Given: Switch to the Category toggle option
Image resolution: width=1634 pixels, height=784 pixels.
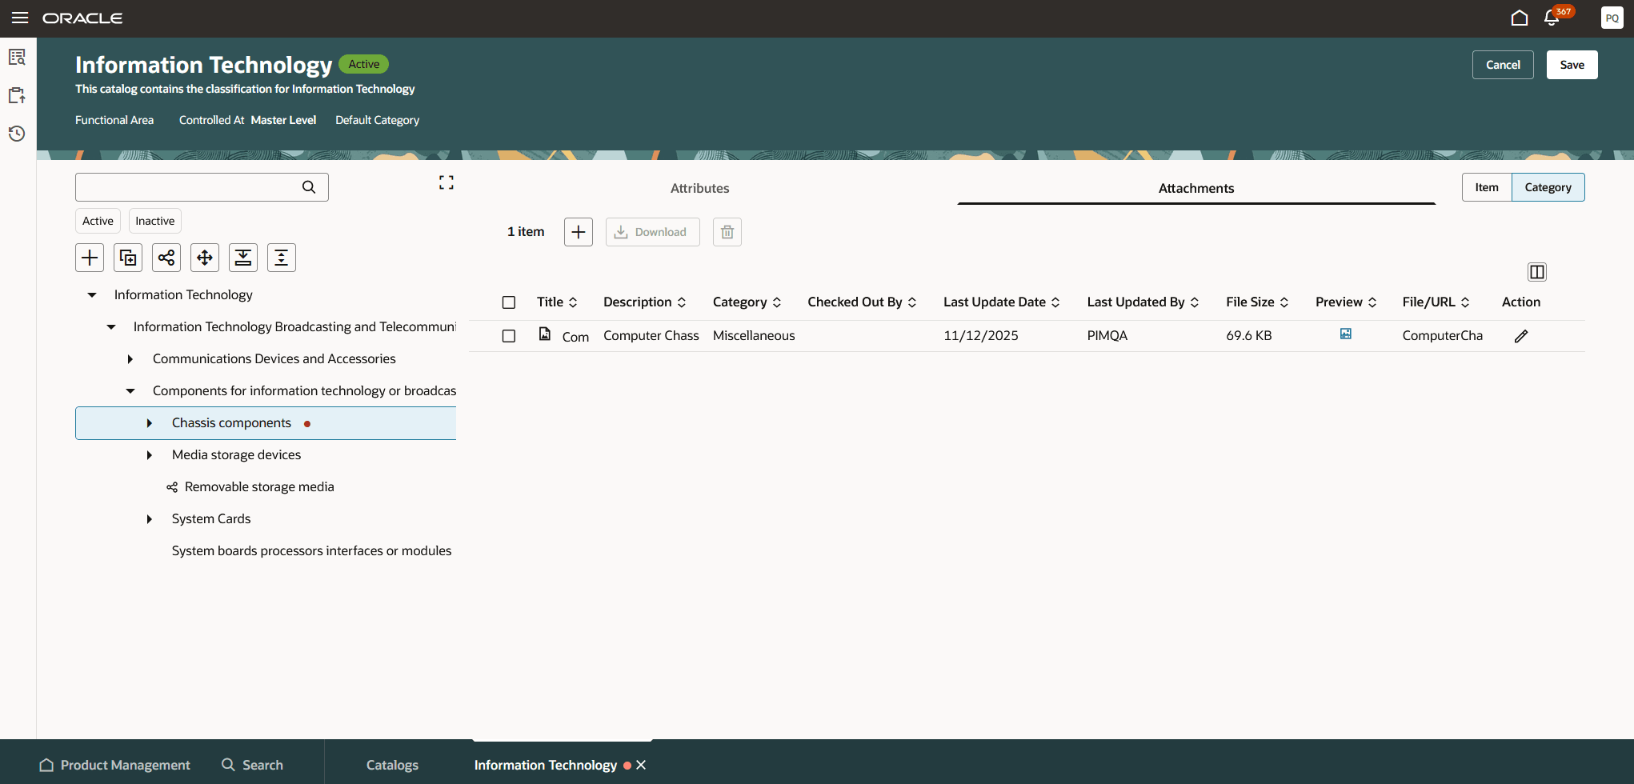Looking at the screenshot, I should pyautogui.click(x=1548, y=187).
